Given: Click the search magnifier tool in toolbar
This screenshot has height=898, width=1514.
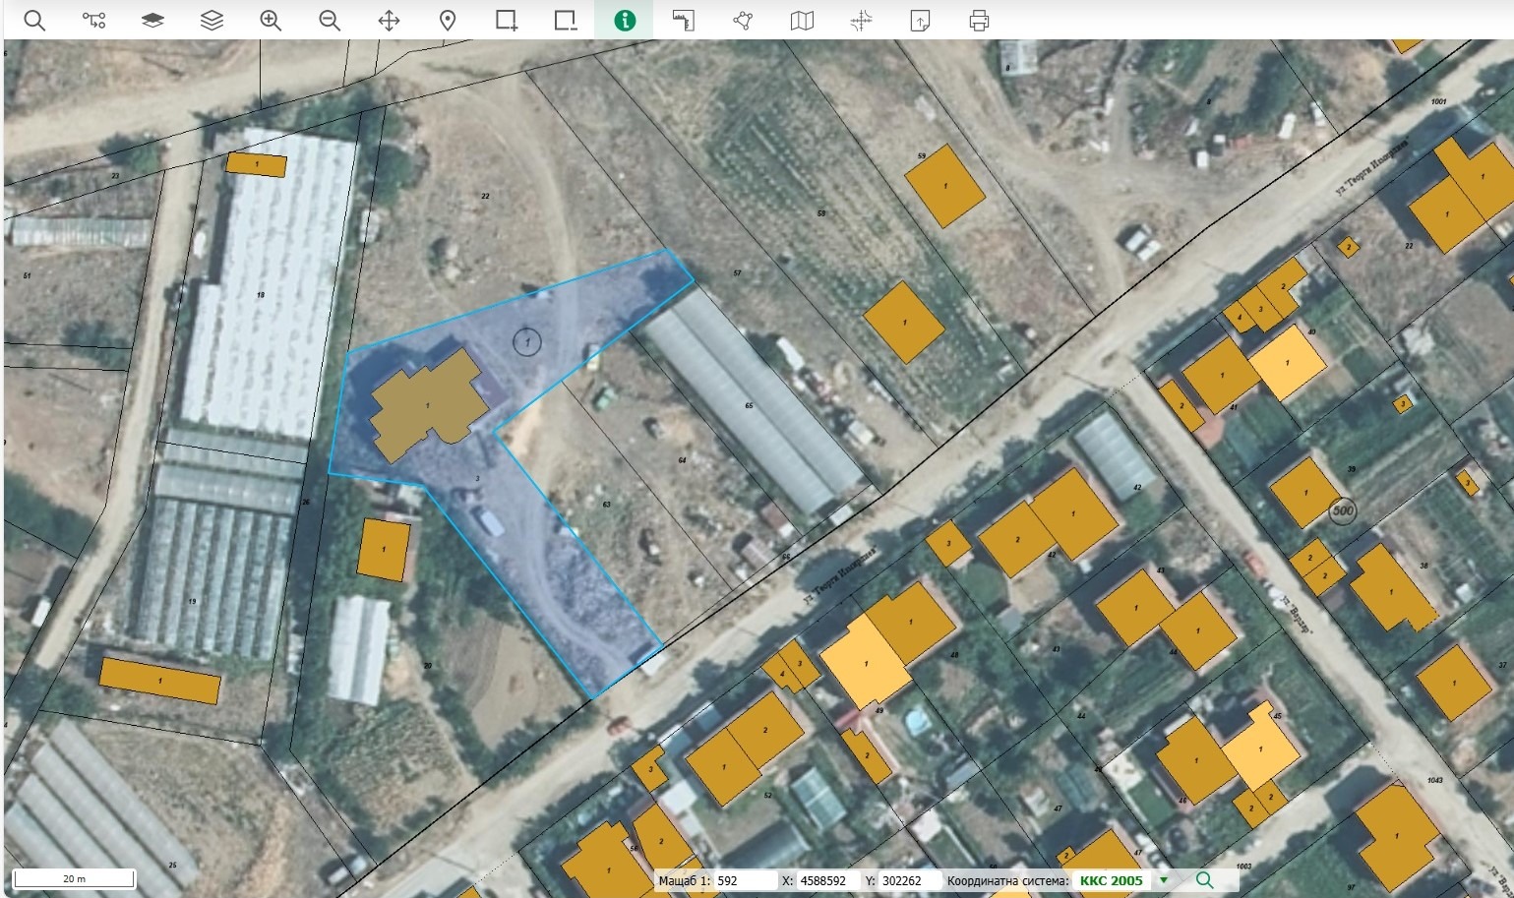Looking at the screenshot, I should 34,21.
